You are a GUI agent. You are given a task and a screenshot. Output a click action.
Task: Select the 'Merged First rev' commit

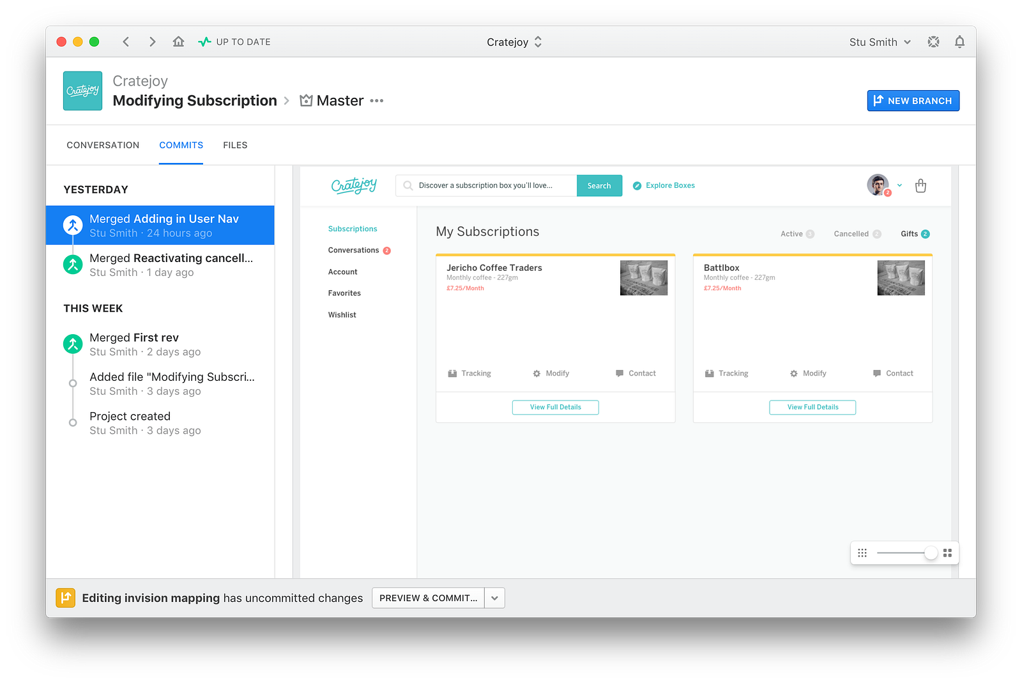[x=160, y=344]
